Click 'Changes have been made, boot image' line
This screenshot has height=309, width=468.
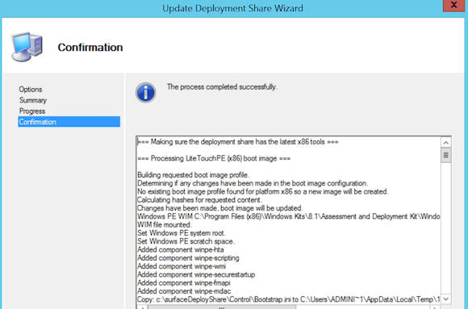point(220,208)
